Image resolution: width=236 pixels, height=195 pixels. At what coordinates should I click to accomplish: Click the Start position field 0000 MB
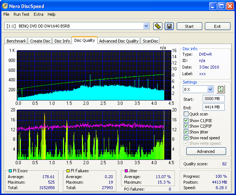214,99
